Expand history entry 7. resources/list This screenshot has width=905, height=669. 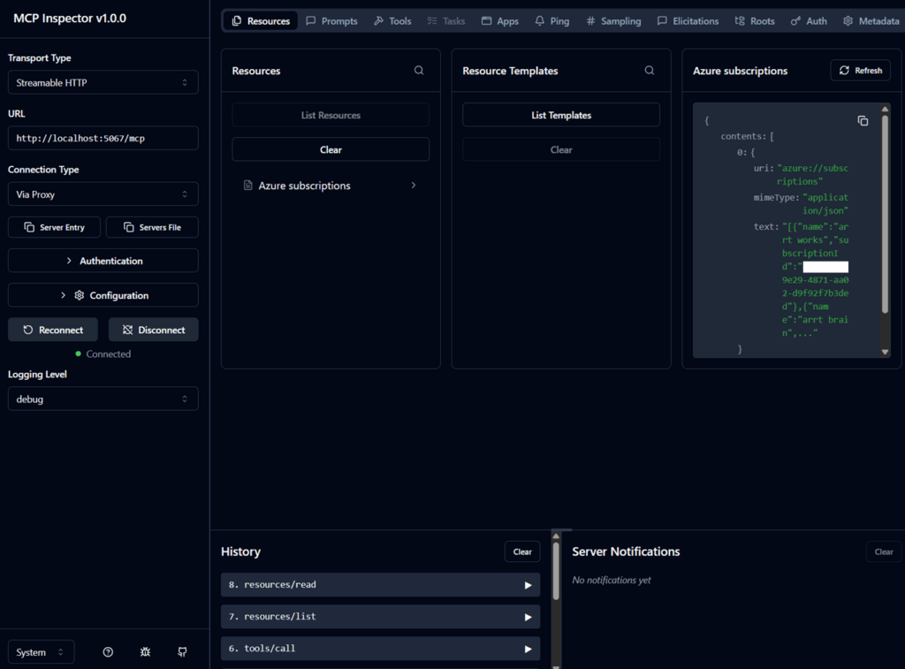pyautogui.click(x=380, y=617)
